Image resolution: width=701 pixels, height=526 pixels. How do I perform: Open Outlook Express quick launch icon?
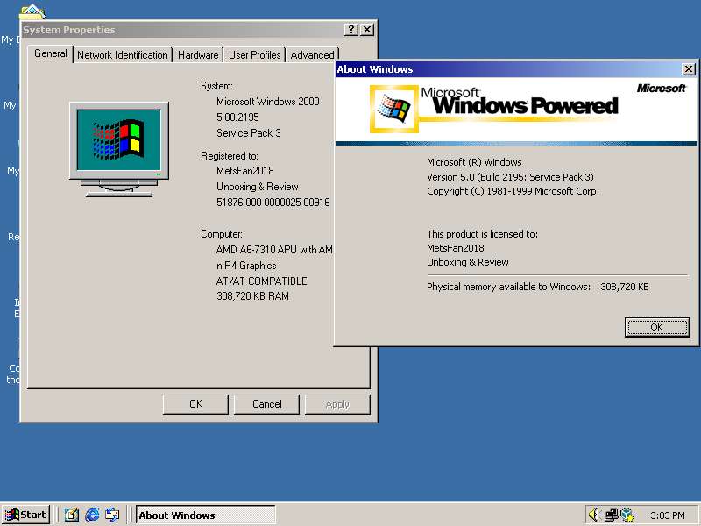click(x=112, y=515)
